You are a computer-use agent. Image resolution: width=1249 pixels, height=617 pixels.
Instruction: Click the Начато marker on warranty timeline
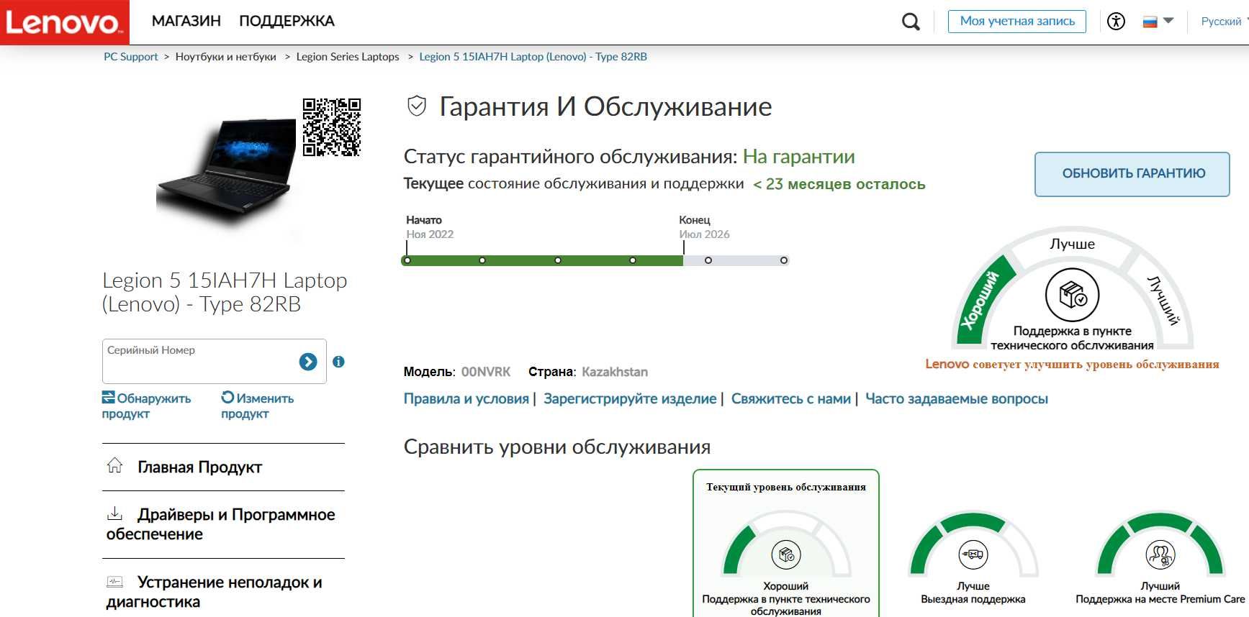(x=407, y=248)
